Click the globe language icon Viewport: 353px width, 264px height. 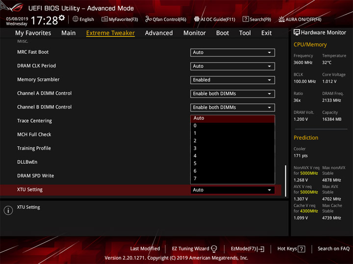pos(76,19)
